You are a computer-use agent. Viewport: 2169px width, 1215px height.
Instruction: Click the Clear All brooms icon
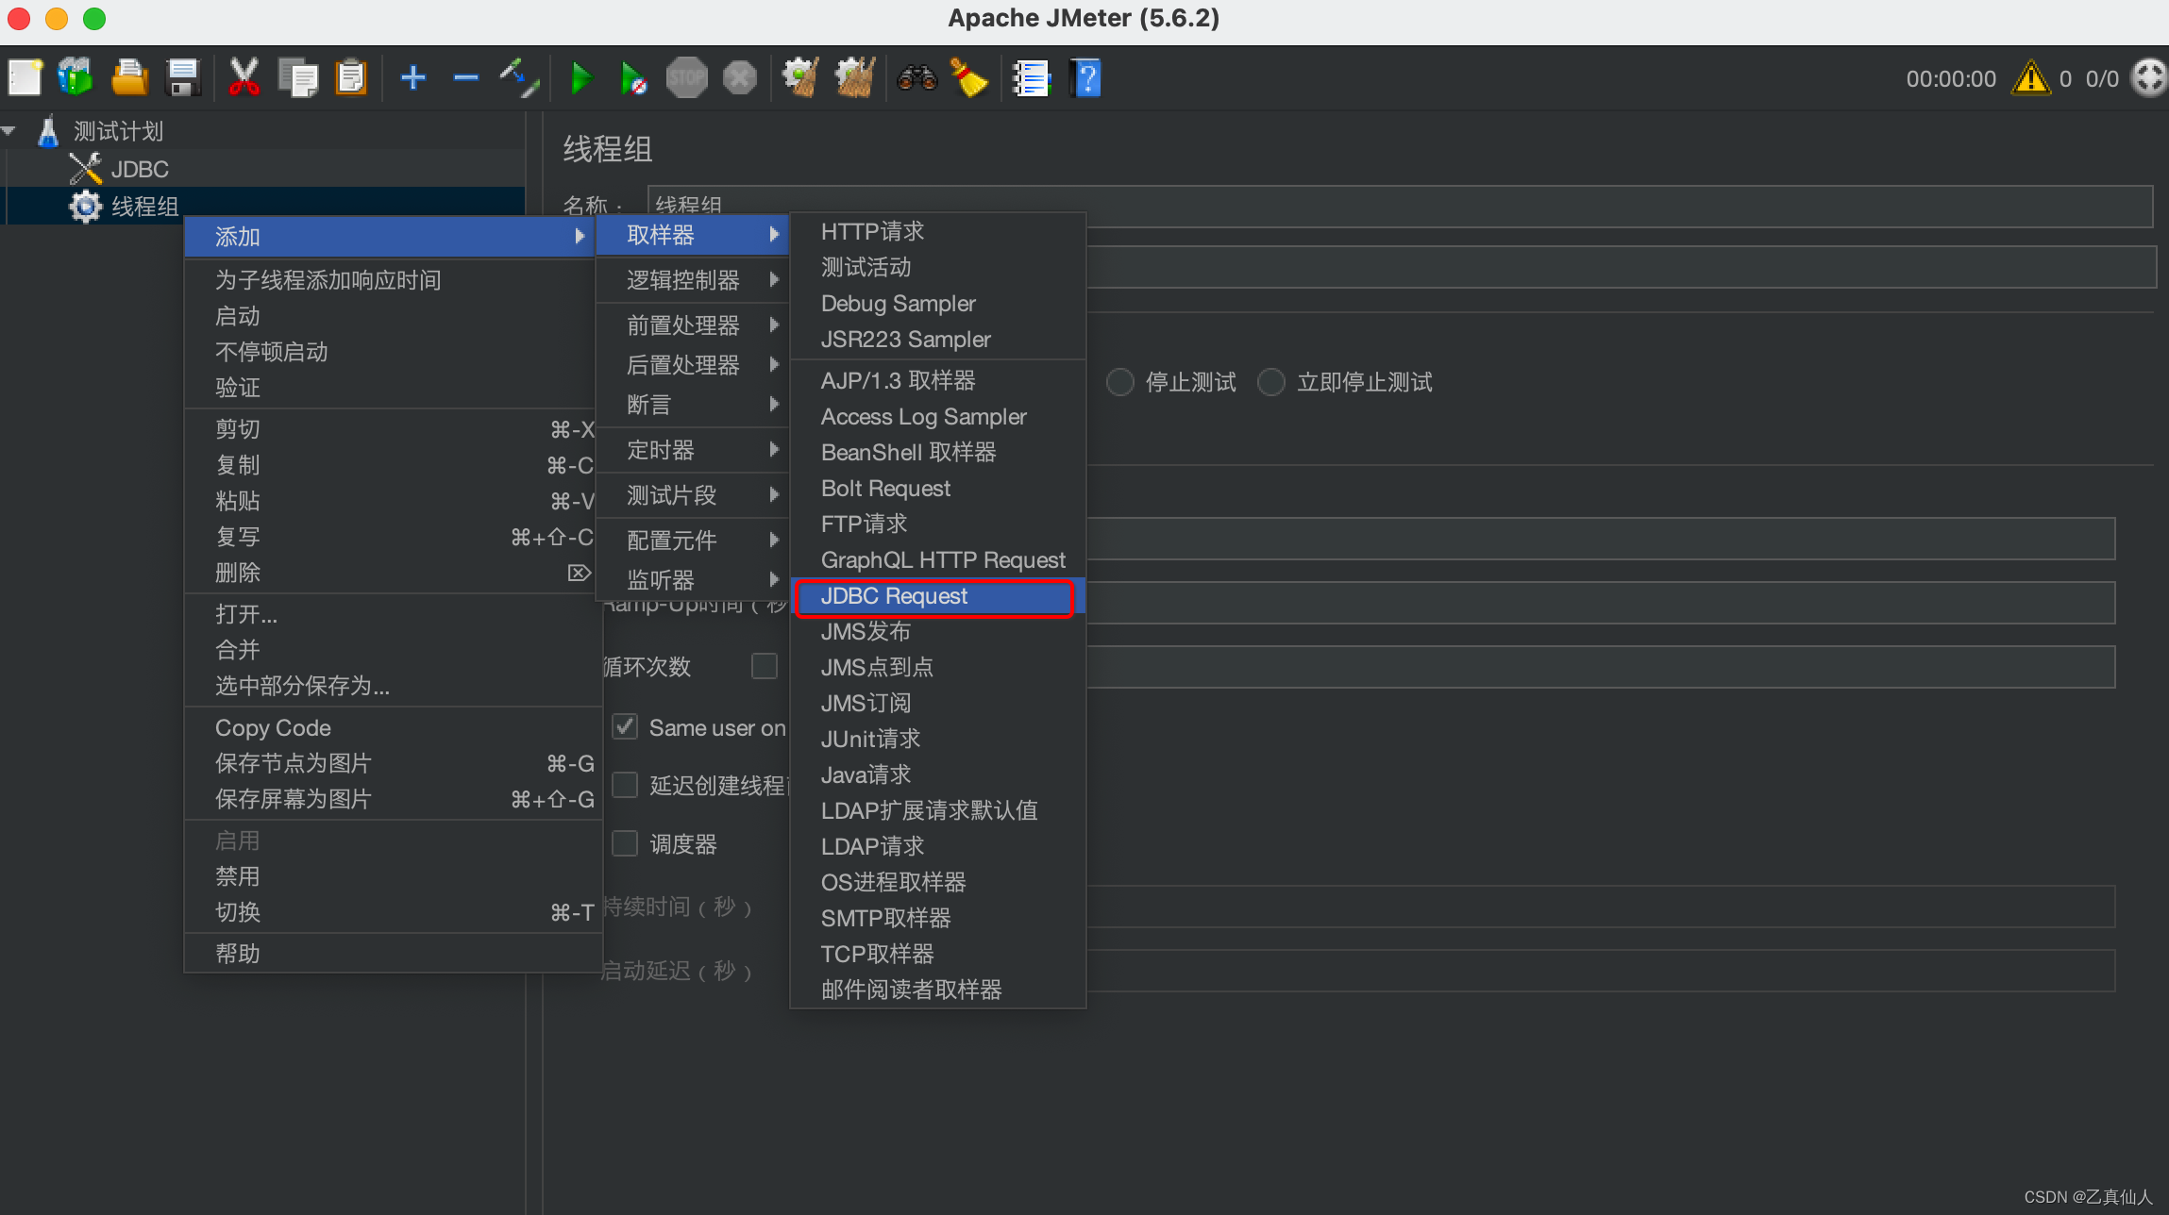pyautogui.click(x=855, y=78)
